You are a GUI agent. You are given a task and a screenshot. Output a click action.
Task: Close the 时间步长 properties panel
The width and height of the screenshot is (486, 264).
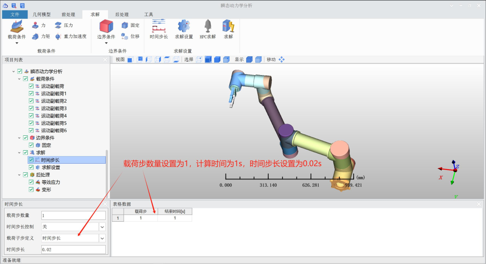105,204
